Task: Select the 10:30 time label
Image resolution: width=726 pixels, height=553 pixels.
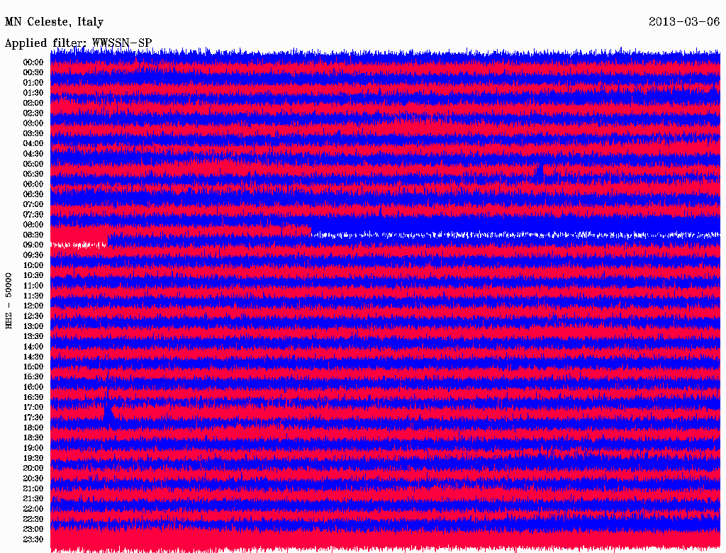Action: [x=33, y=275]
